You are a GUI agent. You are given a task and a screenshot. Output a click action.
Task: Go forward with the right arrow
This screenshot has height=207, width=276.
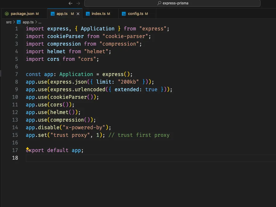(x=78, y=3)
